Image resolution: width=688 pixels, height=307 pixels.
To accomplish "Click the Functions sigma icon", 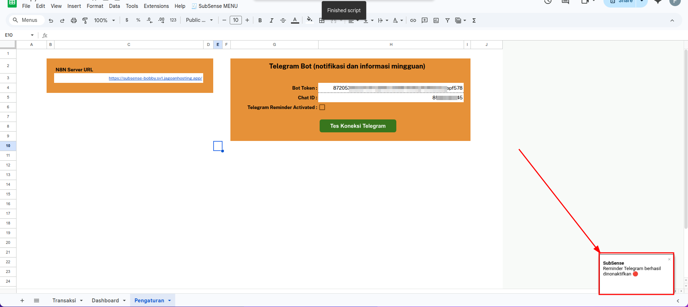I will pyautogui.click(x=474, y=20).
